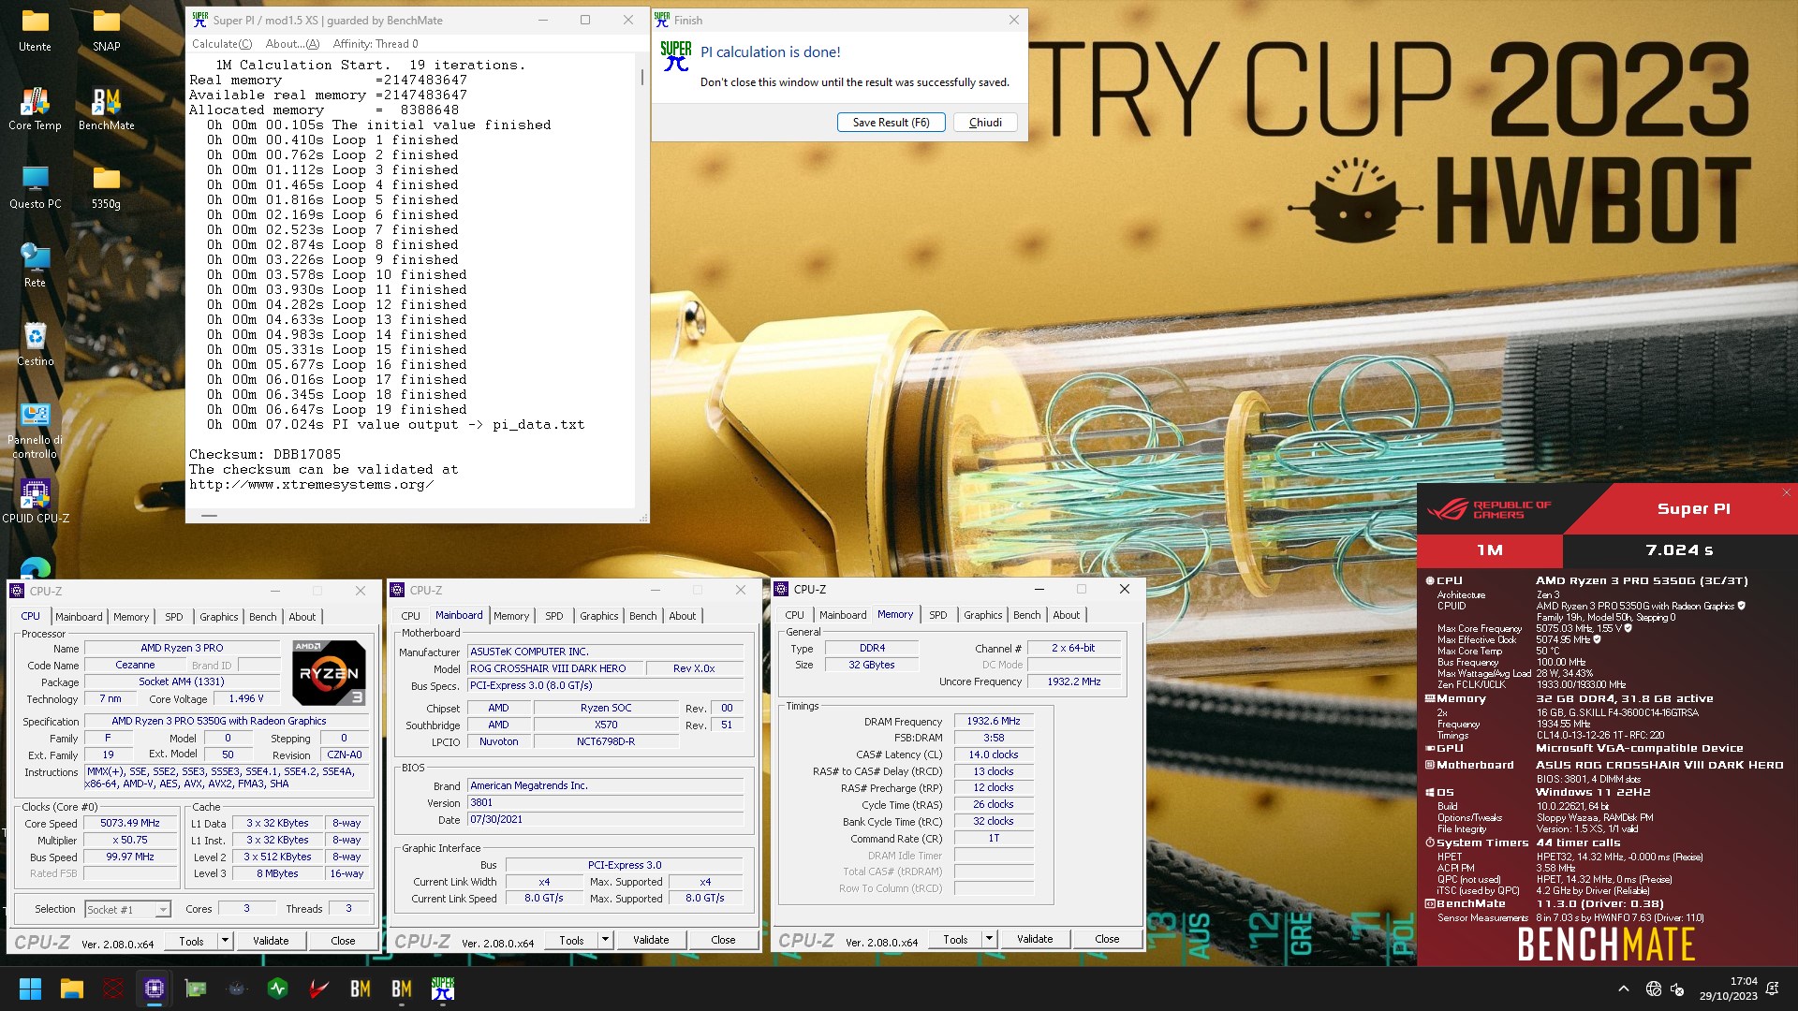Viewport: 1798px width, 1011px height.
Task: Open Bench tab in left CPU-Z window
Action: click(x=263, y=617)
